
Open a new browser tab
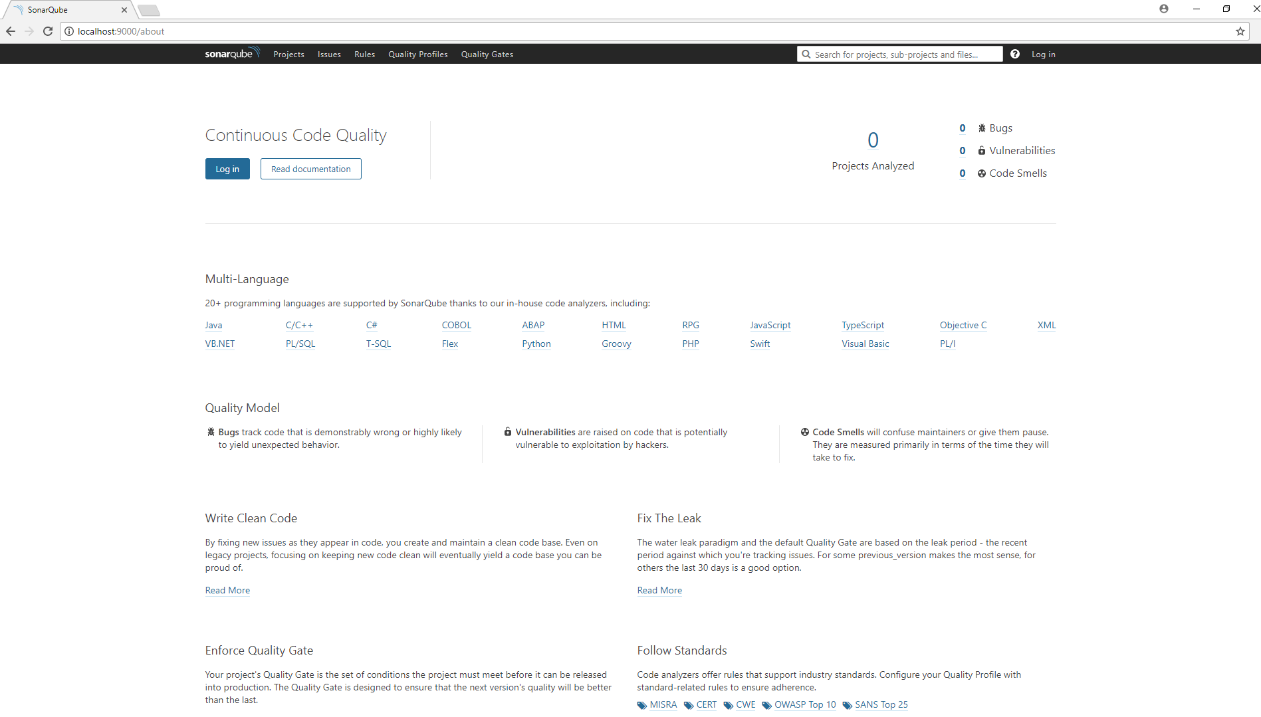[x=149, y=10]
